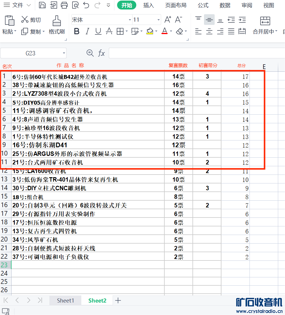Switch to Sheet1 tab

point(65,300)
